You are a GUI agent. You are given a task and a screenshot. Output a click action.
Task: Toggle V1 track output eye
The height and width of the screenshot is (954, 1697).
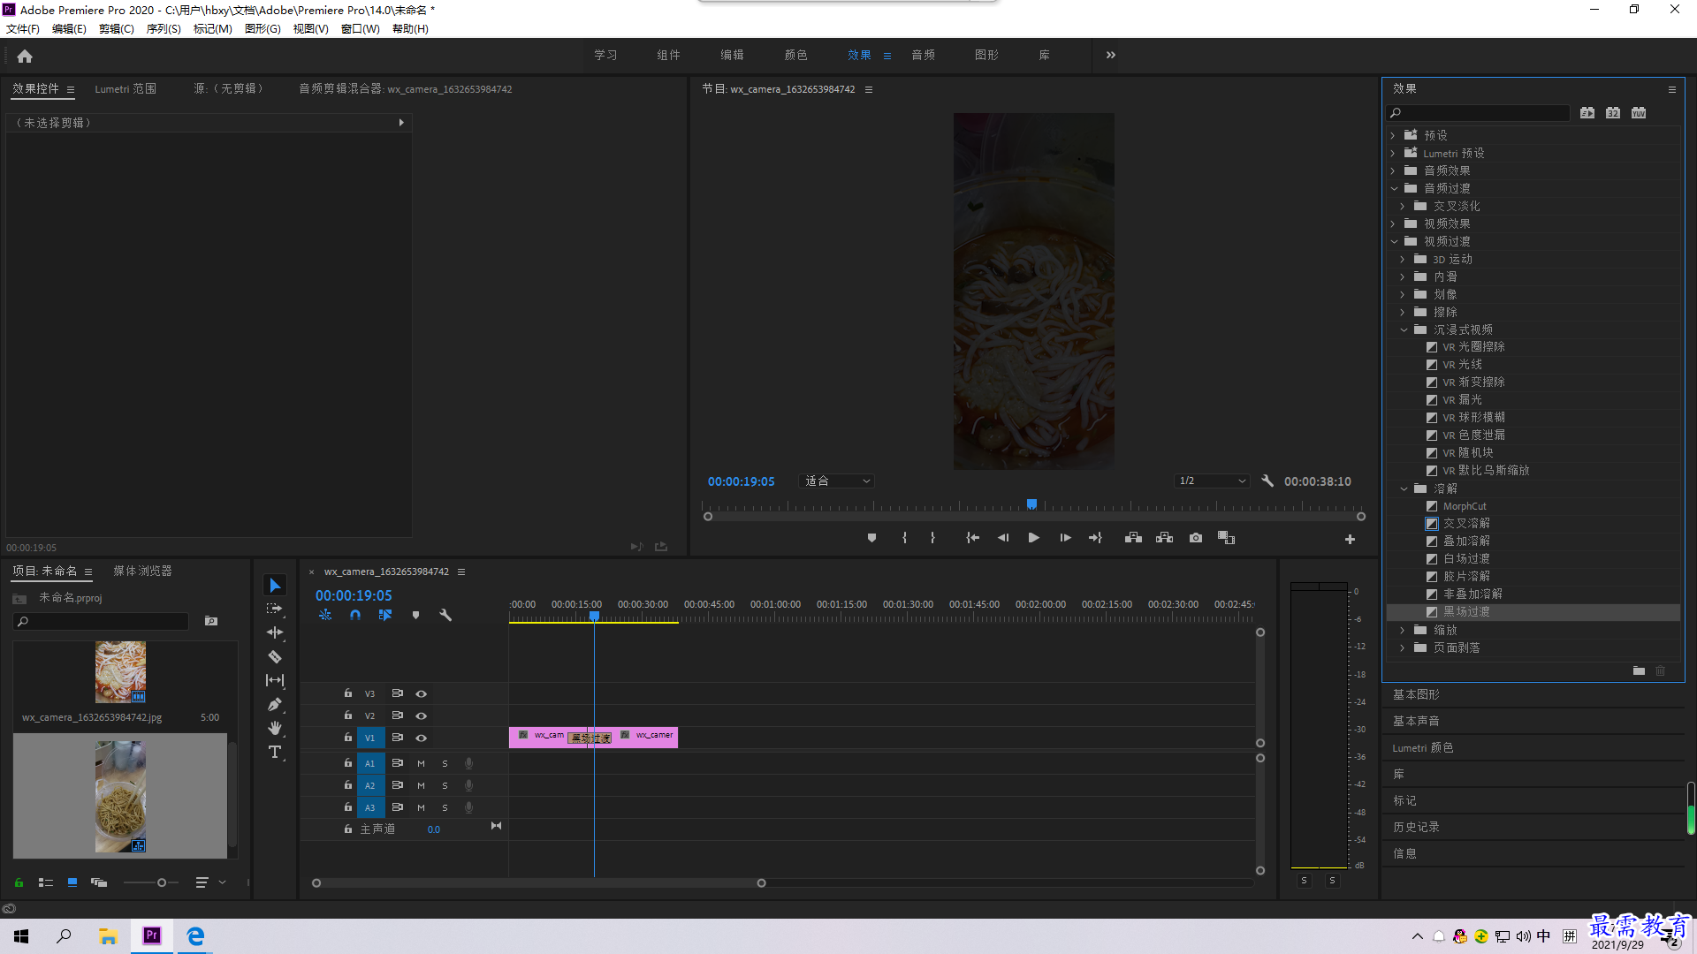click(x=422, y=738)
